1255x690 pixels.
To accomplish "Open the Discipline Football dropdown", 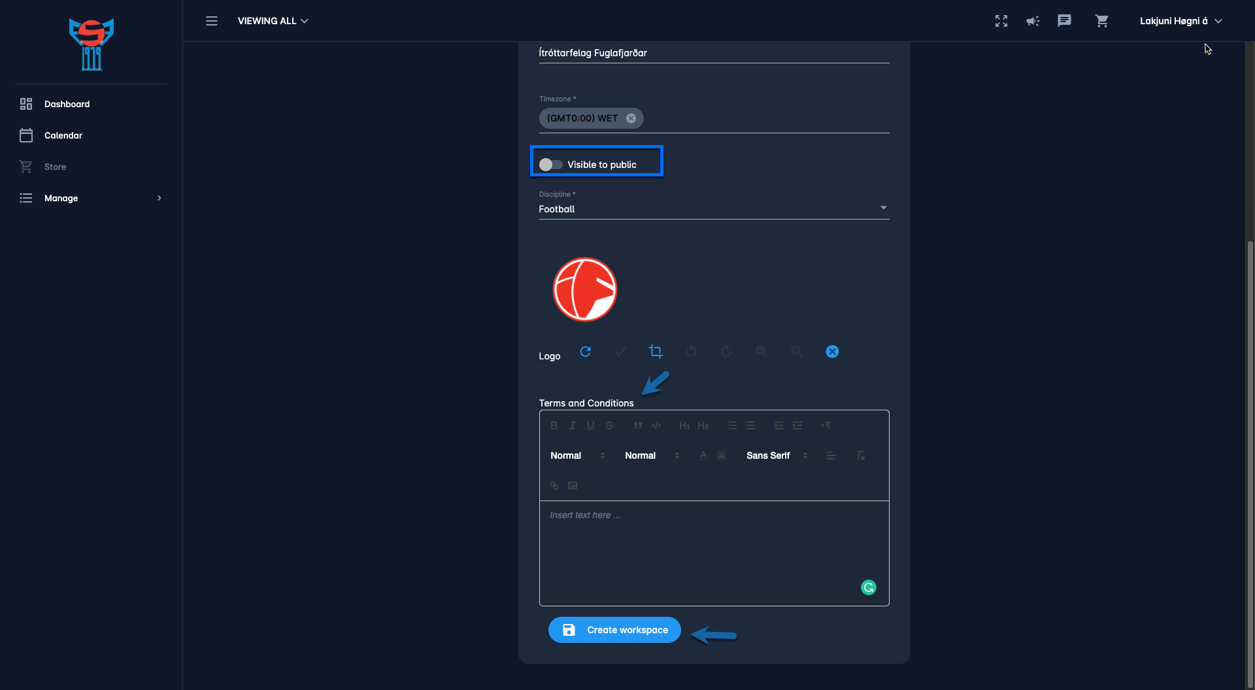I will click(x=714, y=209).
